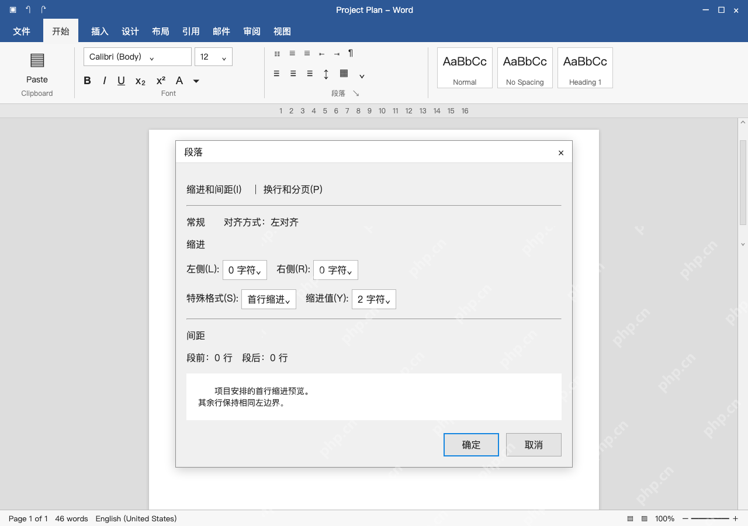
Task: Confirm with the 确定 button
Action: [x=471, y=445]
